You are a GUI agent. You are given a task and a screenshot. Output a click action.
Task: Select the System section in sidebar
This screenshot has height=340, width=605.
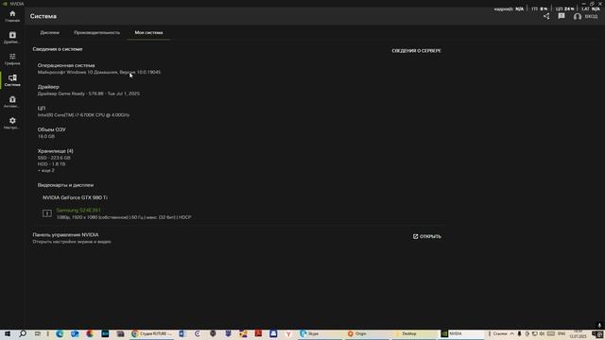pyautogui.click(x=12, y=80)
